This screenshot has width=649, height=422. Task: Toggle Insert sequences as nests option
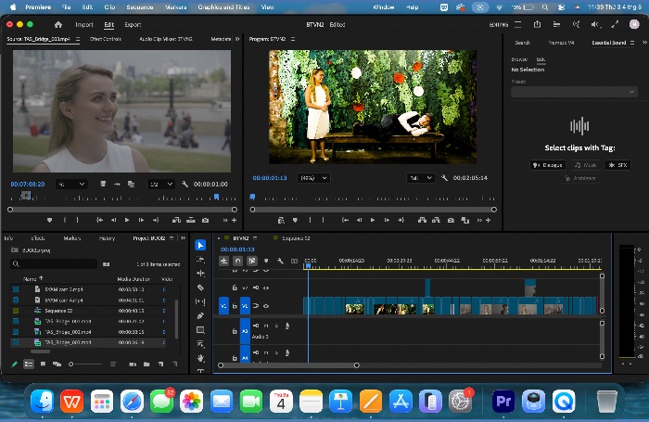click(x=224, y=261)
